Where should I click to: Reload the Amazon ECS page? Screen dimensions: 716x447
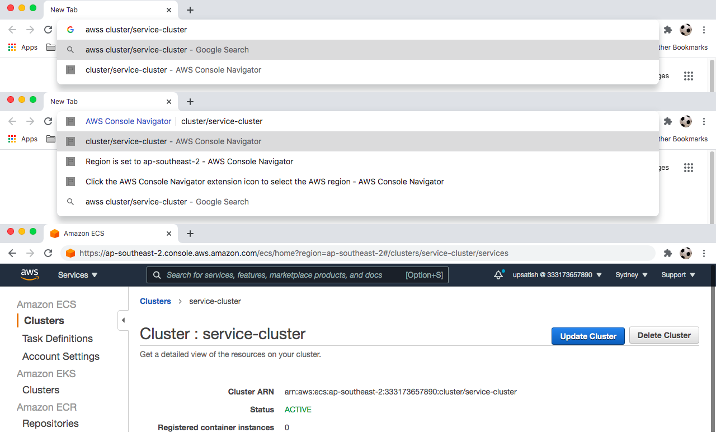point(48,253)
